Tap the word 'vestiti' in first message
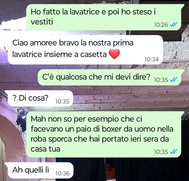The width and height of the screenshot is (189, 181). 42,22
